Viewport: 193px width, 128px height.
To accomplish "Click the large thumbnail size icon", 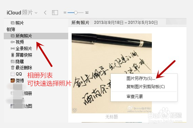I will click(x=87, y=13).
